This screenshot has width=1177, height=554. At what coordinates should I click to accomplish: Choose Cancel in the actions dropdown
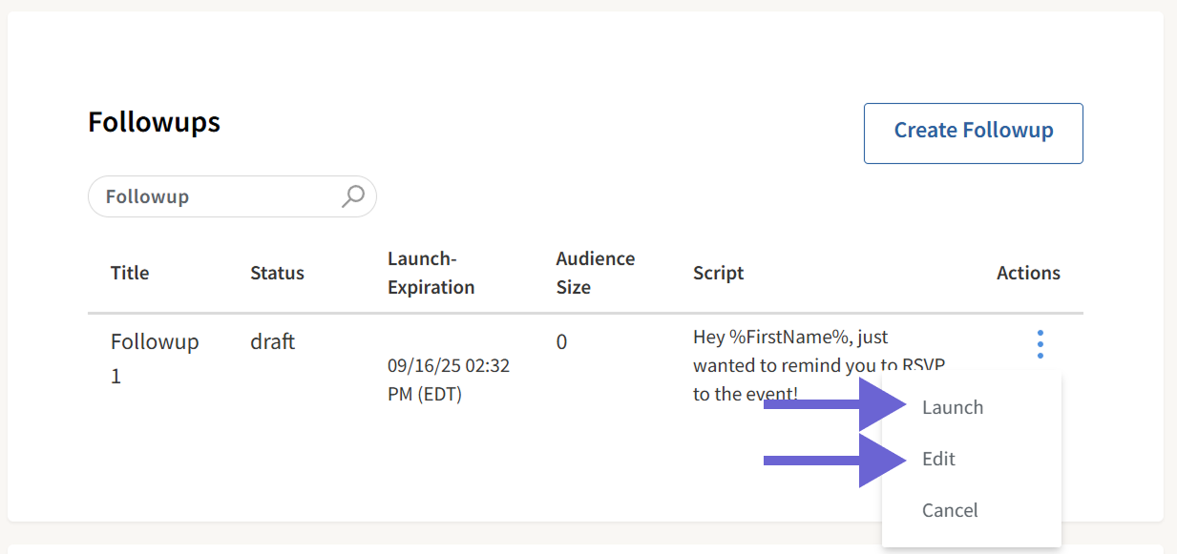pos(950,510)
